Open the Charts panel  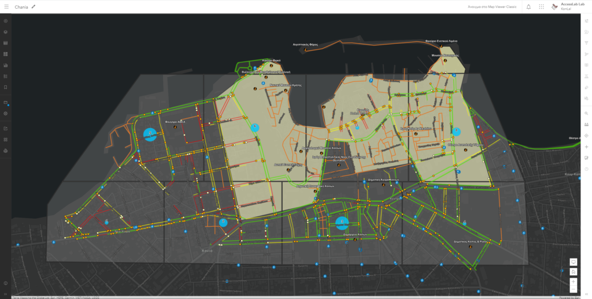[x=6, y=65]
